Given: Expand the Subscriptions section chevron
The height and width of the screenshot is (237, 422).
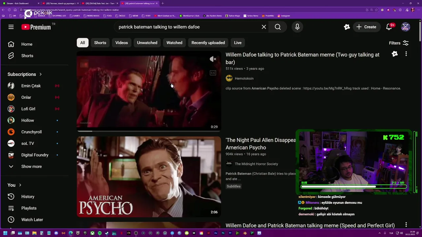Looking at the screenshot, I should coord(41,74).
